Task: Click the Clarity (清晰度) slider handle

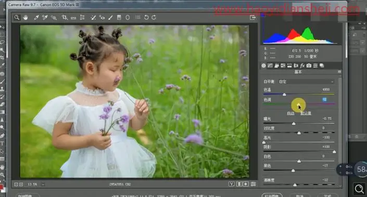Action: coord(295,185)
